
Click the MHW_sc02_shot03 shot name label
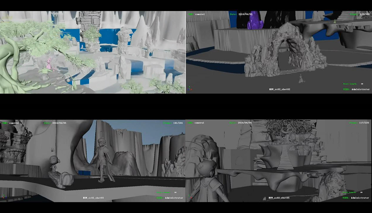click(93, 198)
